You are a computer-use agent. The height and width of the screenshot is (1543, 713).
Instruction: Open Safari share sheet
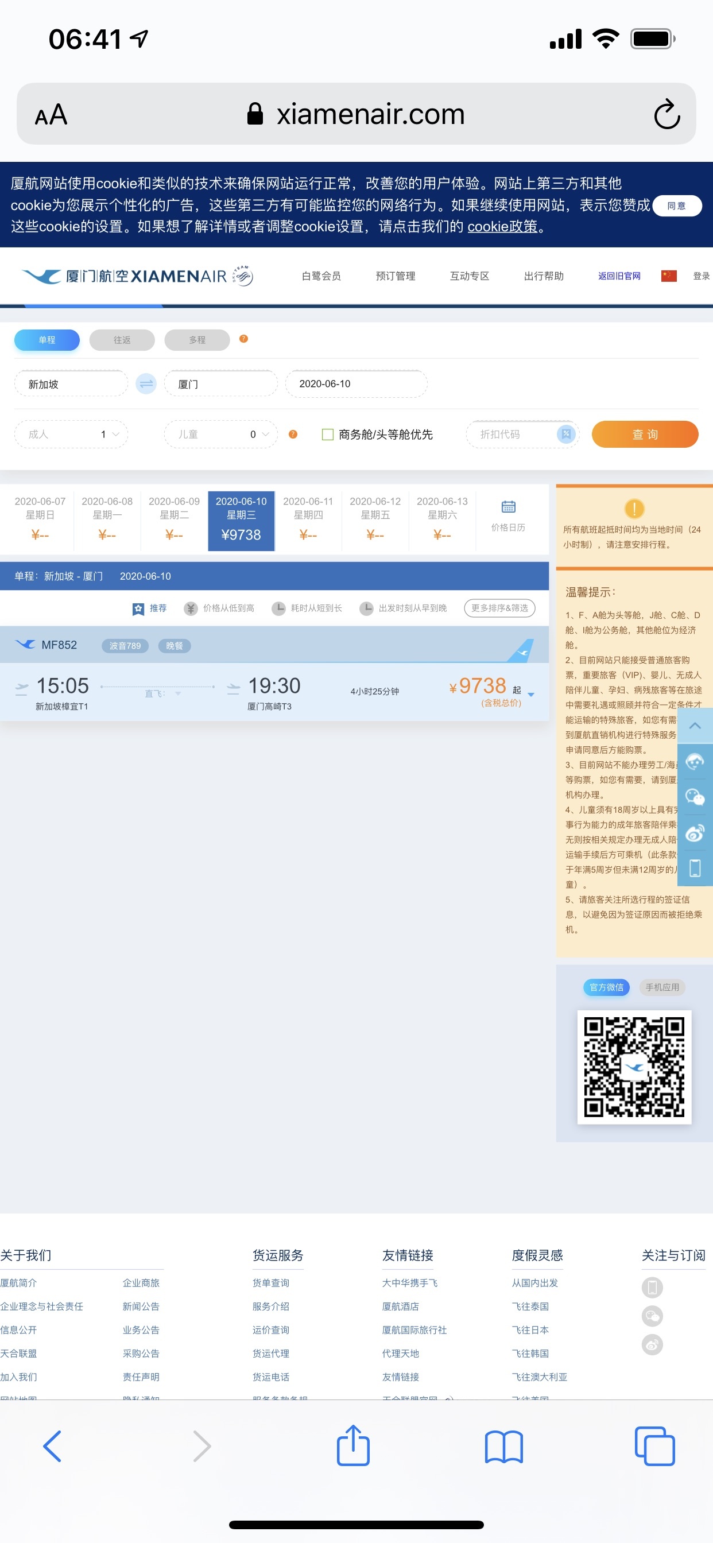coord(353,1446)
